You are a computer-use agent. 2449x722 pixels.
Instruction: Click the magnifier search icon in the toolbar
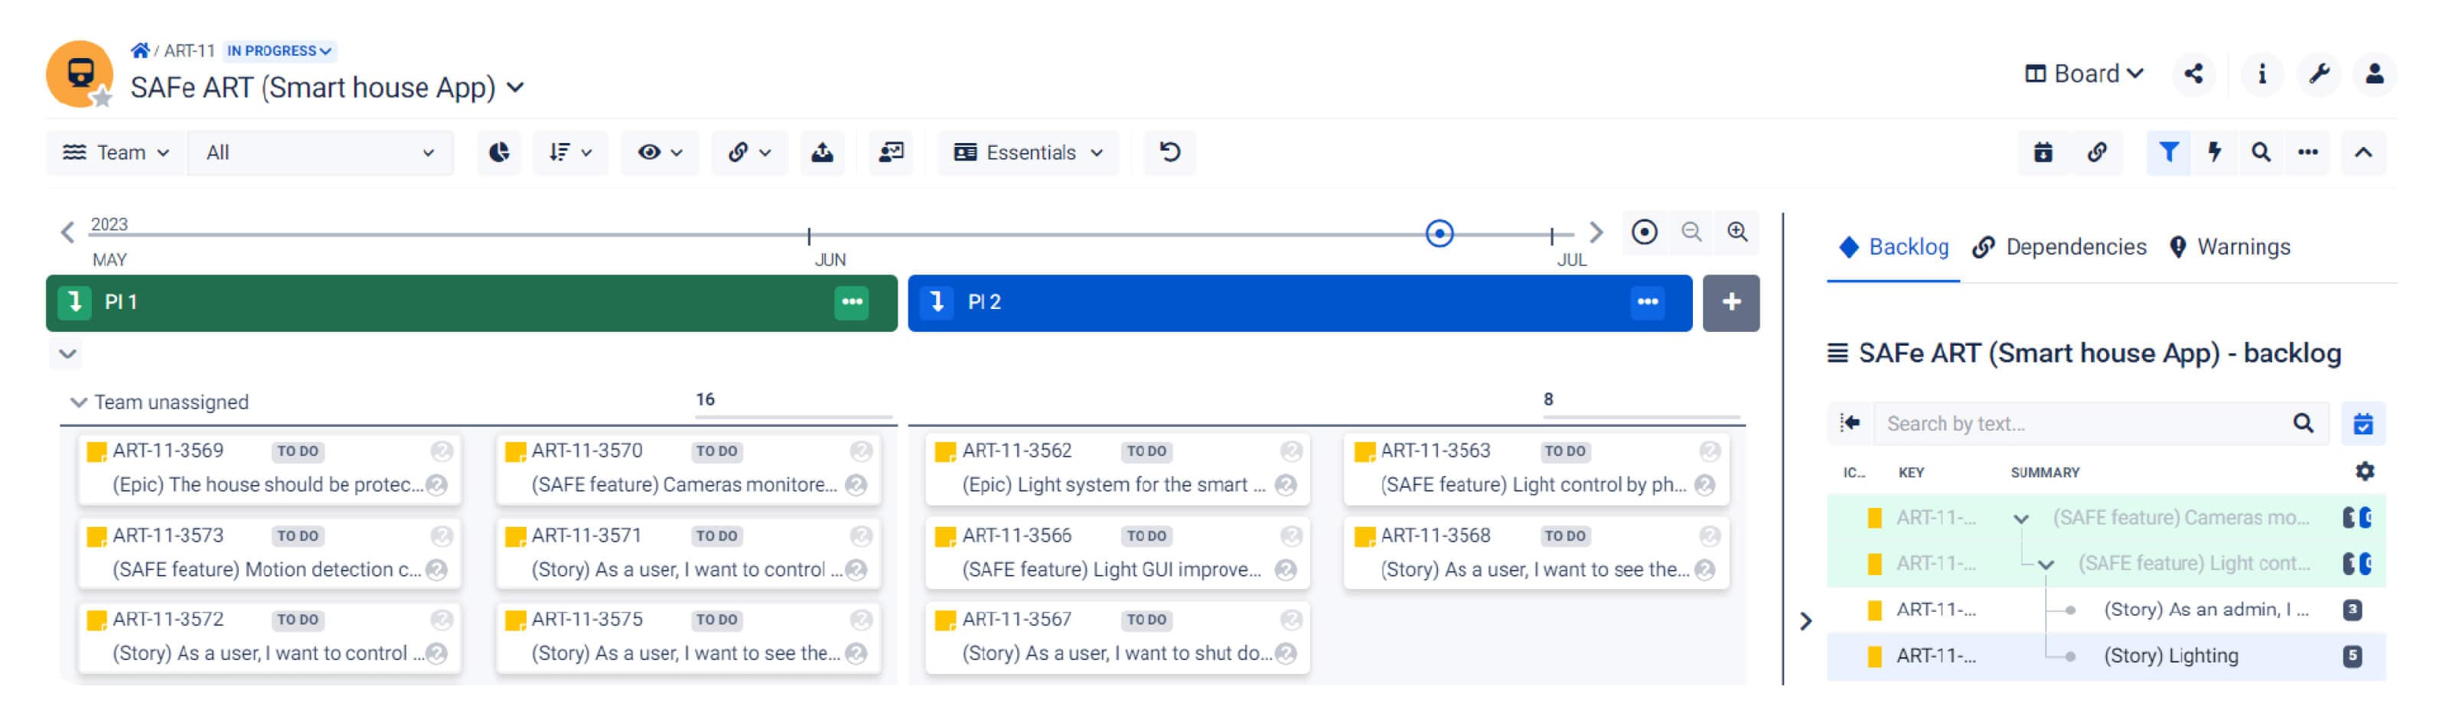coord(2261,153)
